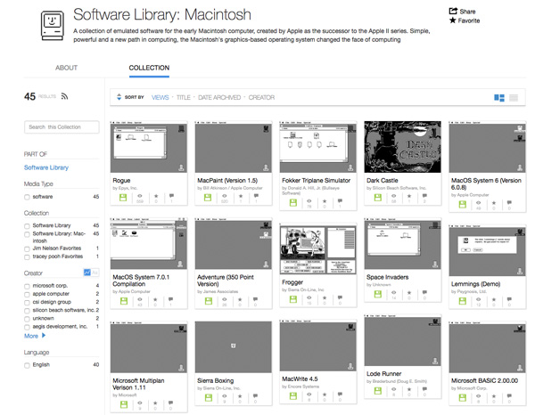Open the Dark Castle title link

(383, 180)
